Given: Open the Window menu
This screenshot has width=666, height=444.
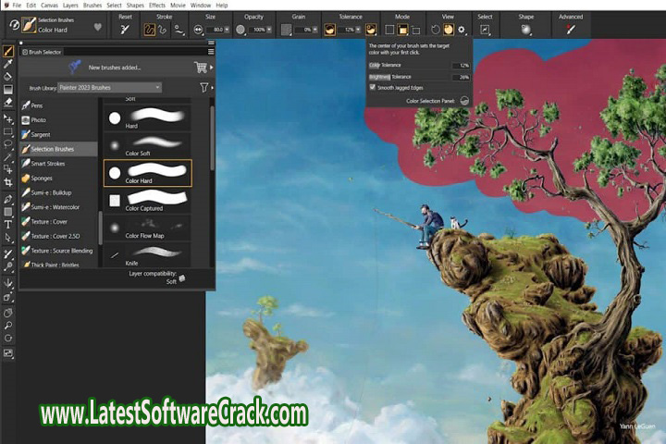Looking at the screenshot, I should point(201,6).
